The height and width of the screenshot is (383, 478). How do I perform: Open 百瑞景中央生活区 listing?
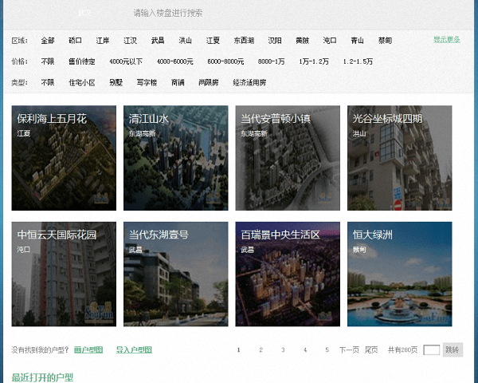tap(288, 274)
